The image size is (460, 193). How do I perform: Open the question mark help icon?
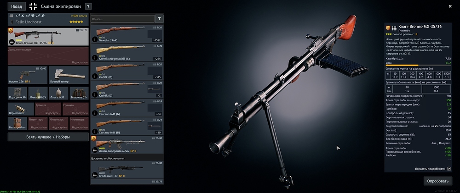tap(88, 6)
